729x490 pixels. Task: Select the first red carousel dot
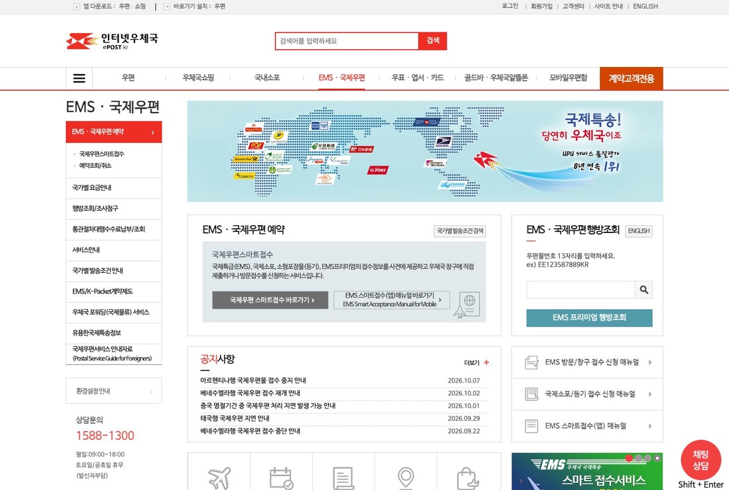click(629, 458)
